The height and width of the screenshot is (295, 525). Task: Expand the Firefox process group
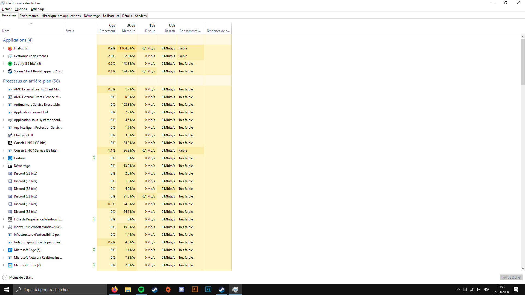point(3,48)
